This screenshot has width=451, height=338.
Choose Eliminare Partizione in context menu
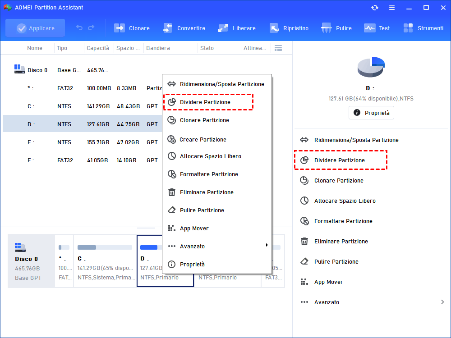point(217,192)
